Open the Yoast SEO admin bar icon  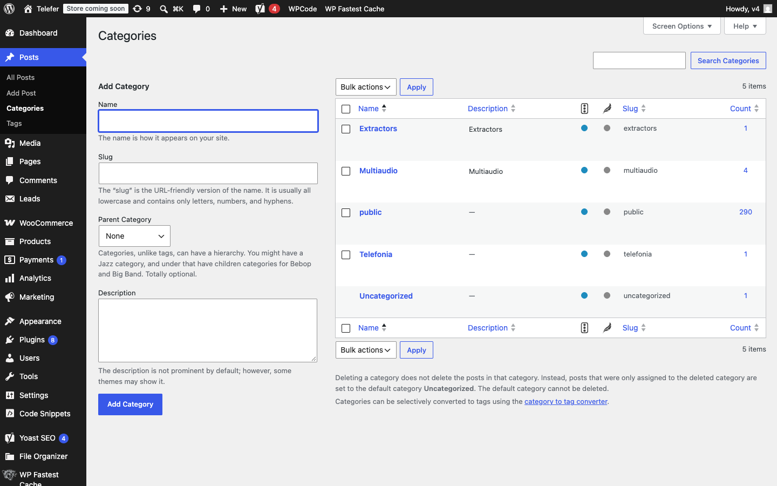(260, 9)
